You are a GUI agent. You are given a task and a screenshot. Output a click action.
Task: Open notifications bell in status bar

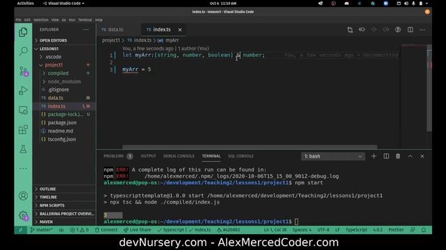424,230
